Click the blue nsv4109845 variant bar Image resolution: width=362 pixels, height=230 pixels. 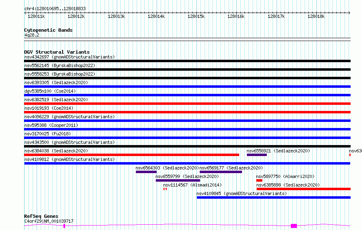[274, 197]
